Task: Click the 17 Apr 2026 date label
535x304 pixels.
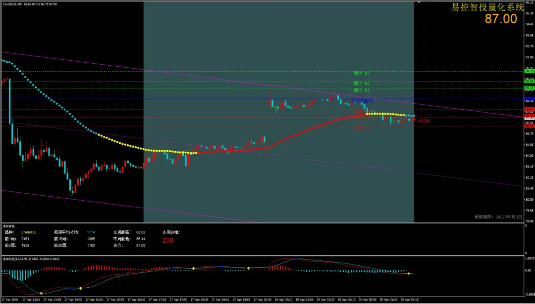Action: 10,300
